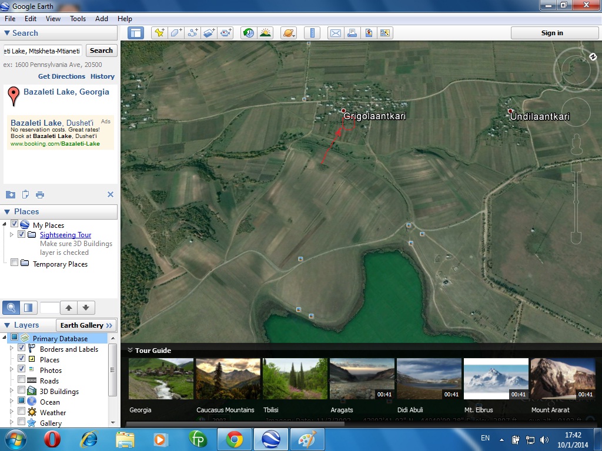The image size is (602, 451).
Task: Collapse the Search panel
Action: click(x=7, y=33)
